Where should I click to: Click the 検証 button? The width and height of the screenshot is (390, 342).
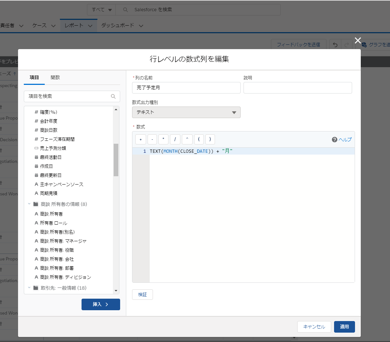point(143,294)
